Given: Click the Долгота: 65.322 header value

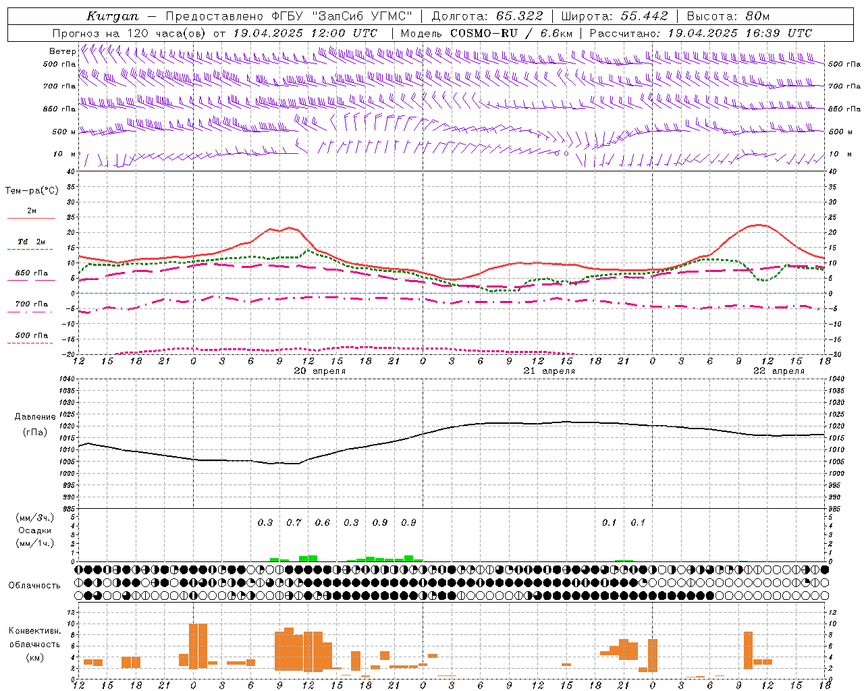Looking at the screenshot, I should [487, 16].
